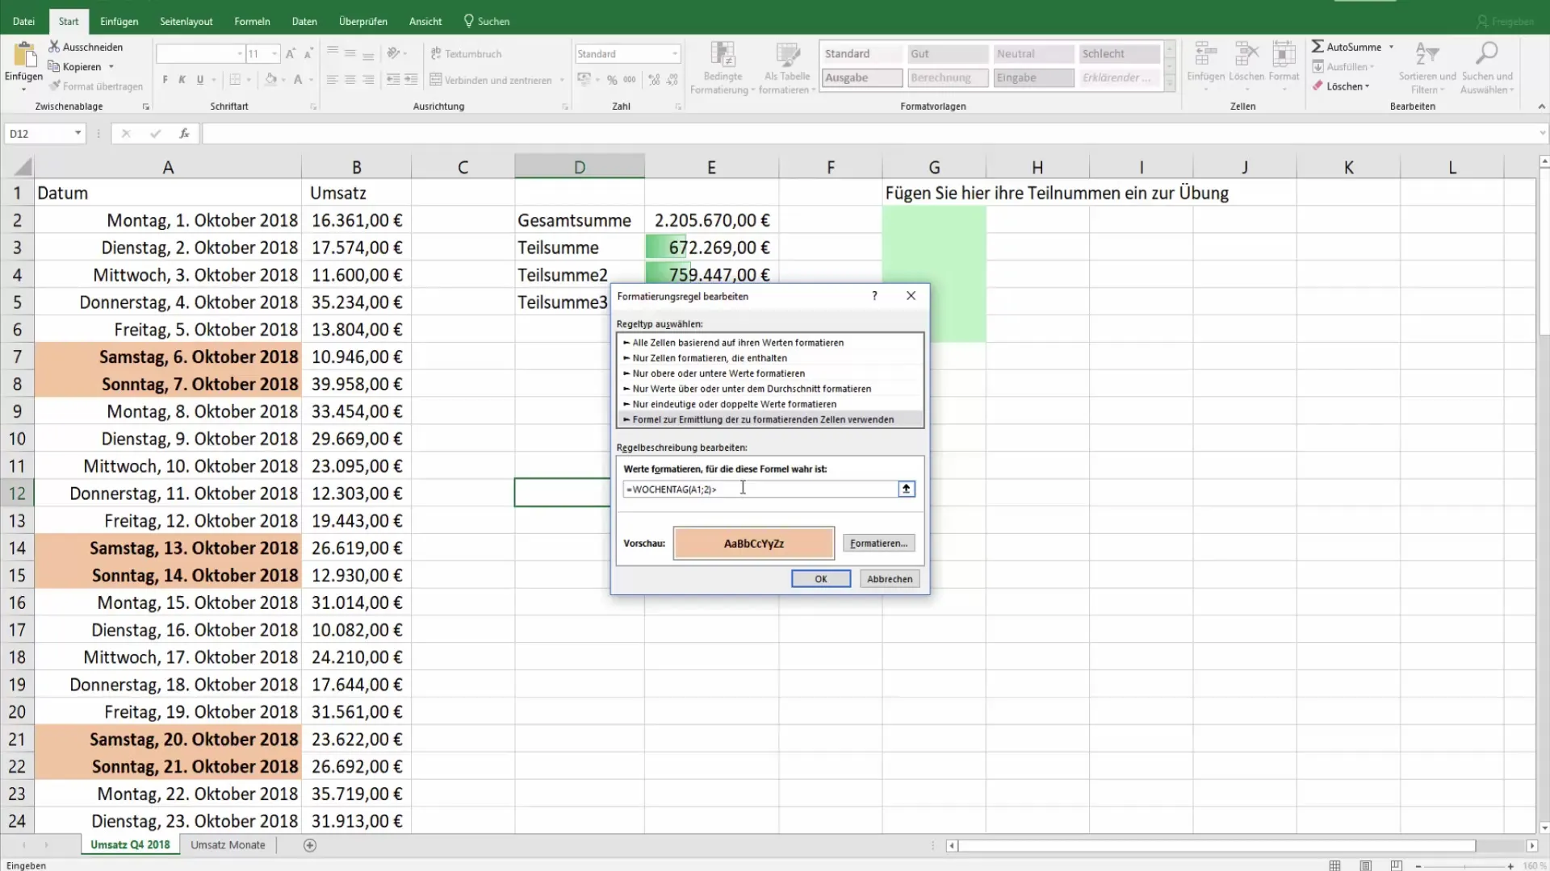This screenshot has height=871, width=1550.
Task: Select Ausgabe cell style
Action: [x=862, y=78]
